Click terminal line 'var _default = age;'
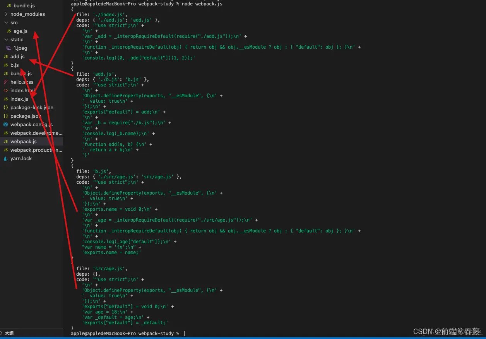 pyautogui.click(x=116, y=317)
